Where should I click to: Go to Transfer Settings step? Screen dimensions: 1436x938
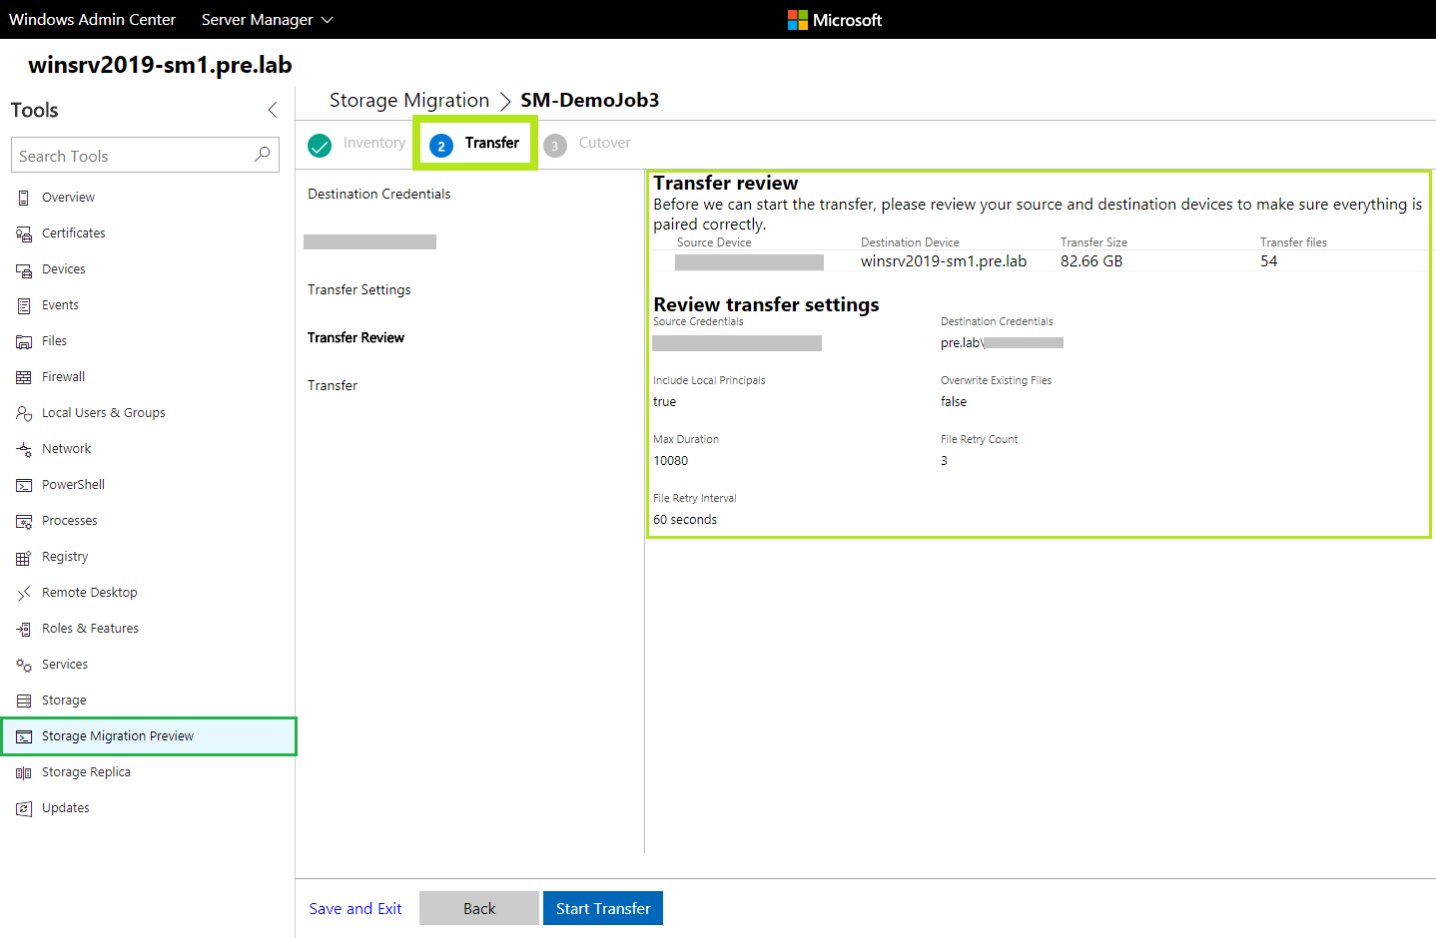point(359,289)
